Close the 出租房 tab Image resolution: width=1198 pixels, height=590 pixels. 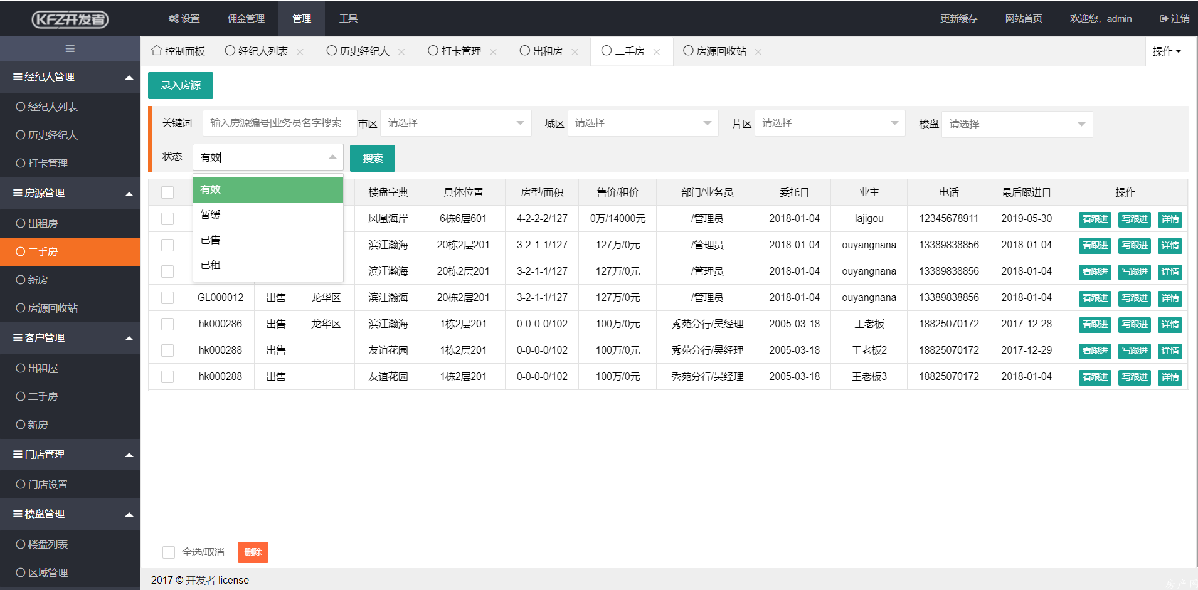575,52
